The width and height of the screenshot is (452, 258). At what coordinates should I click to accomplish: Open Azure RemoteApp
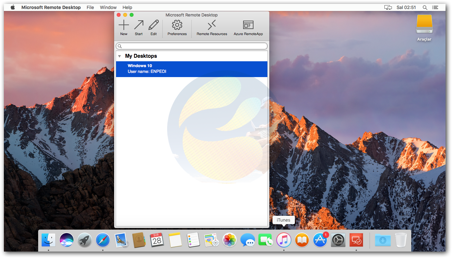[248, 27]
